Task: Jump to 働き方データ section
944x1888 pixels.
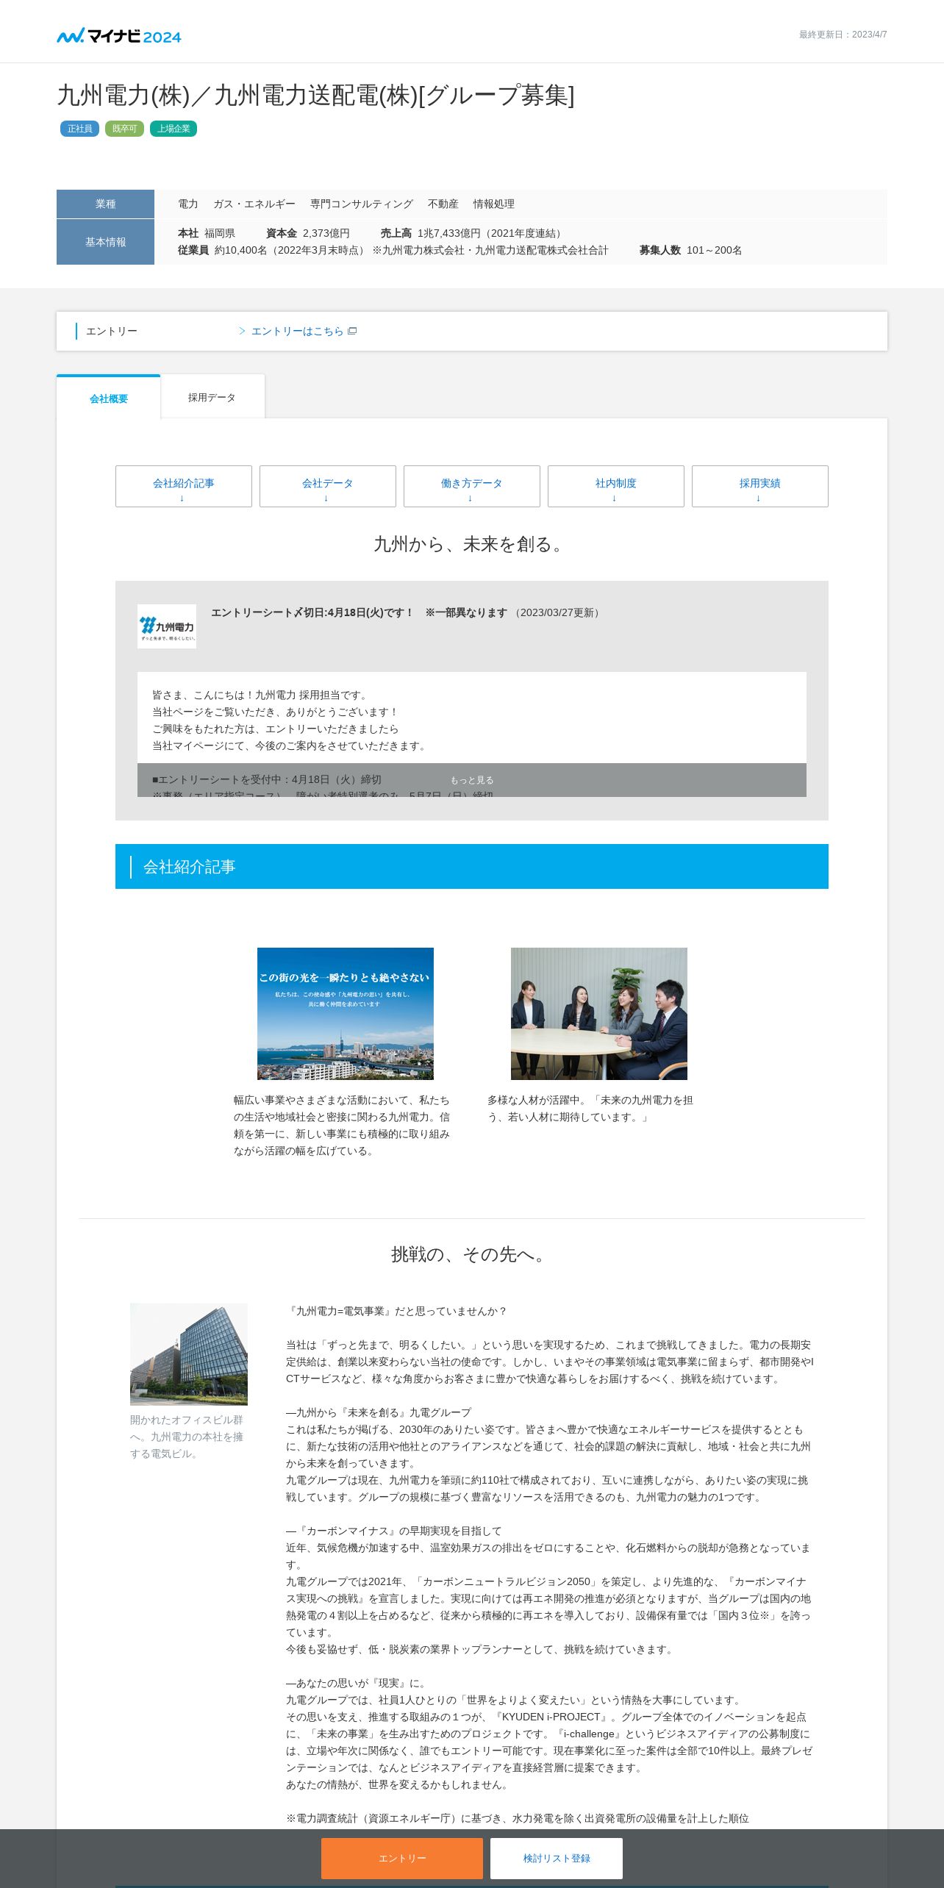Action: 472,486
